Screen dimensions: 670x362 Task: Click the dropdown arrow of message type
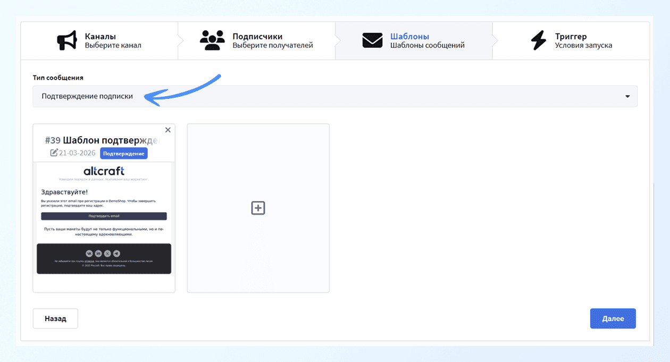[x=627, y=97]
